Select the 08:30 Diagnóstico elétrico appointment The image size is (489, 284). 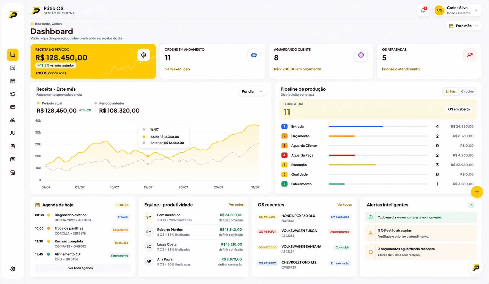(83, 217)
